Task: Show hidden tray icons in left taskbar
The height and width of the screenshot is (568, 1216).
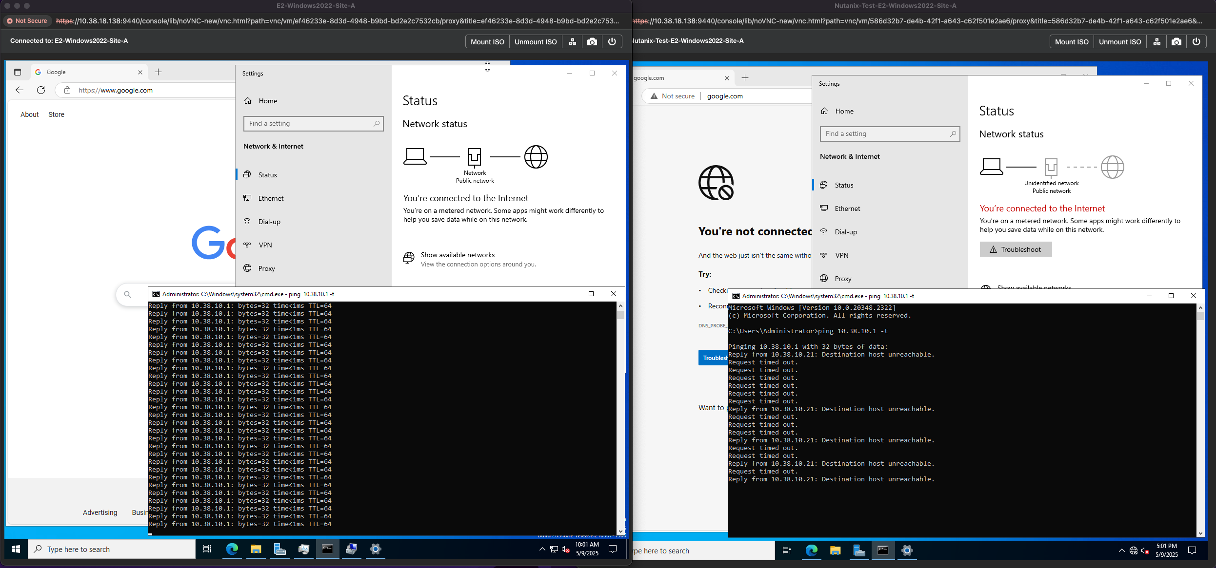Action: pyautogui.click(x=542, y=549)
